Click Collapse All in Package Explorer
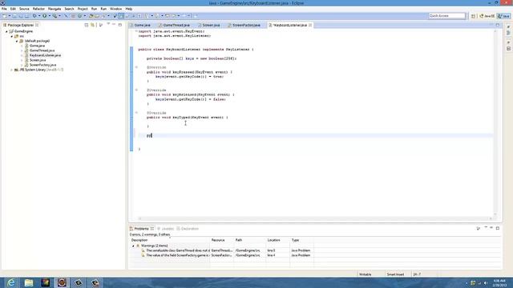 point(87,25)
